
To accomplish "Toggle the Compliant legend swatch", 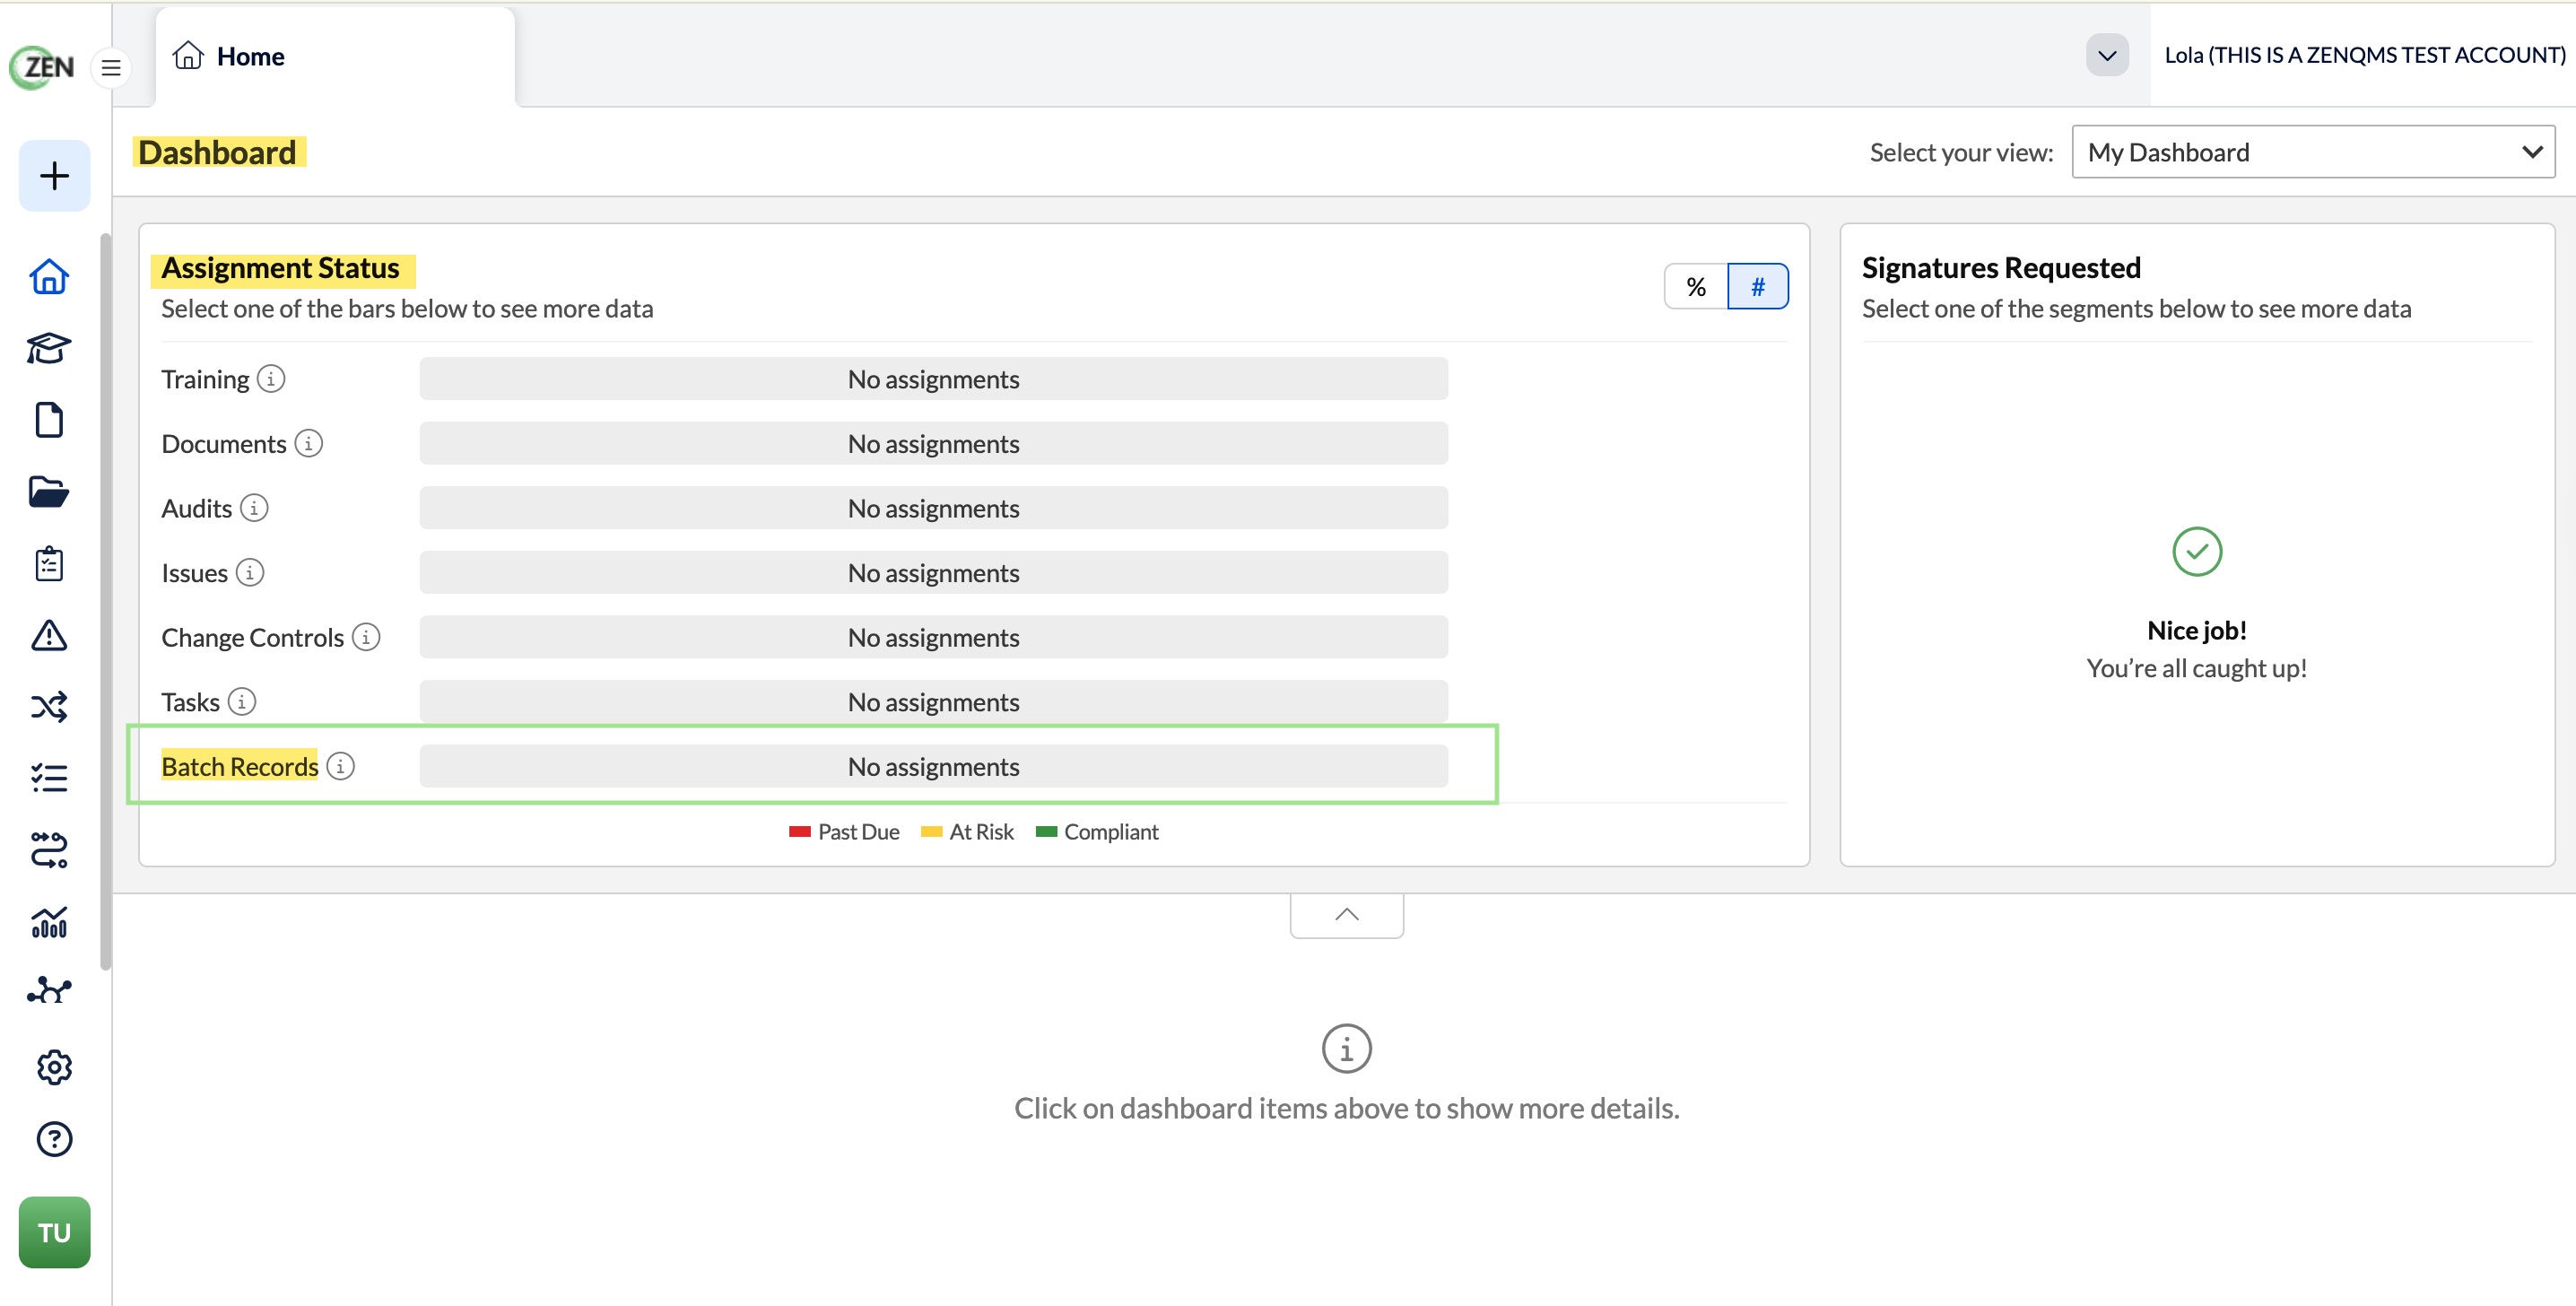I will (1046, 832).
